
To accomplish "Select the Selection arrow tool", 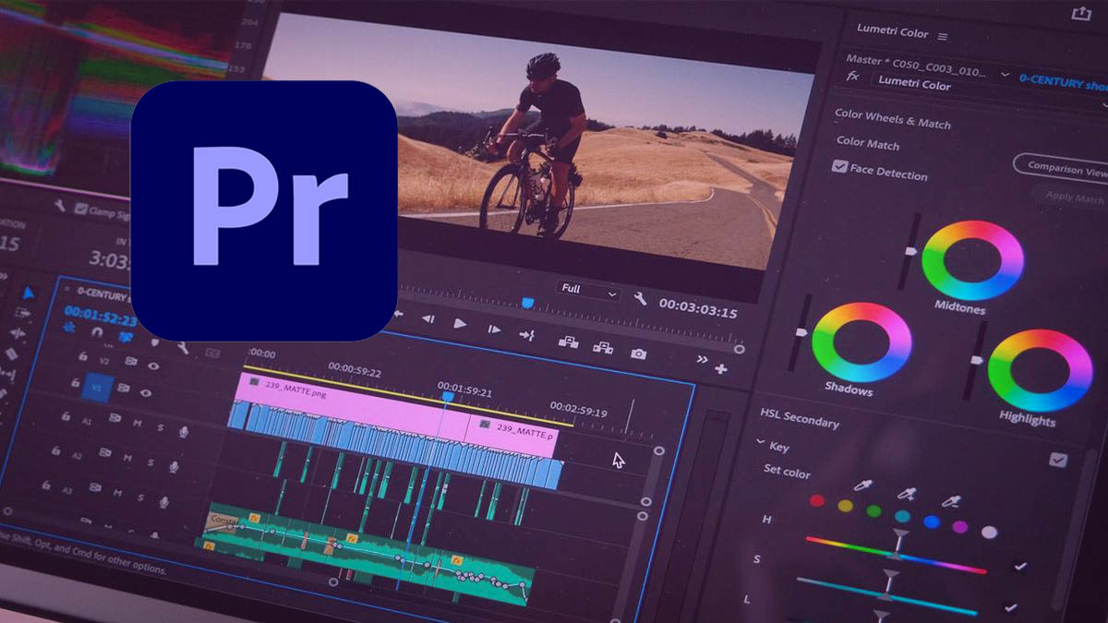I will coord(27,293).
